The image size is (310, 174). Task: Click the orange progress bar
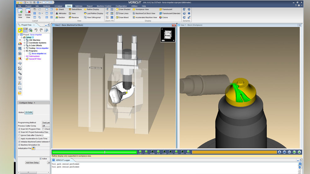[234, 152]
